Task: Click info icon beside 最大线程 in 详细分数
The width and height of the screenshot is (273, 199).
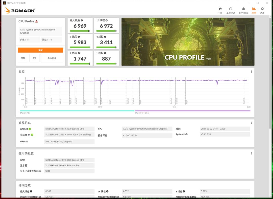Action: (x=31, y=191)
